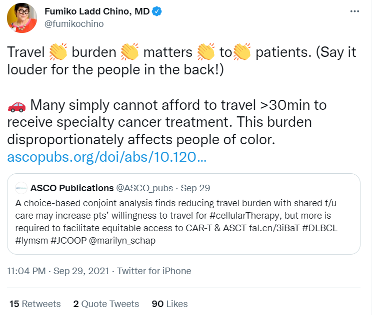Open the ascopubs.org article link
376x315 pixels.
[106, 158]
